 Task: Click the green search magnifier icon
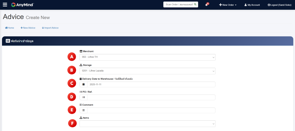(195, 5)
